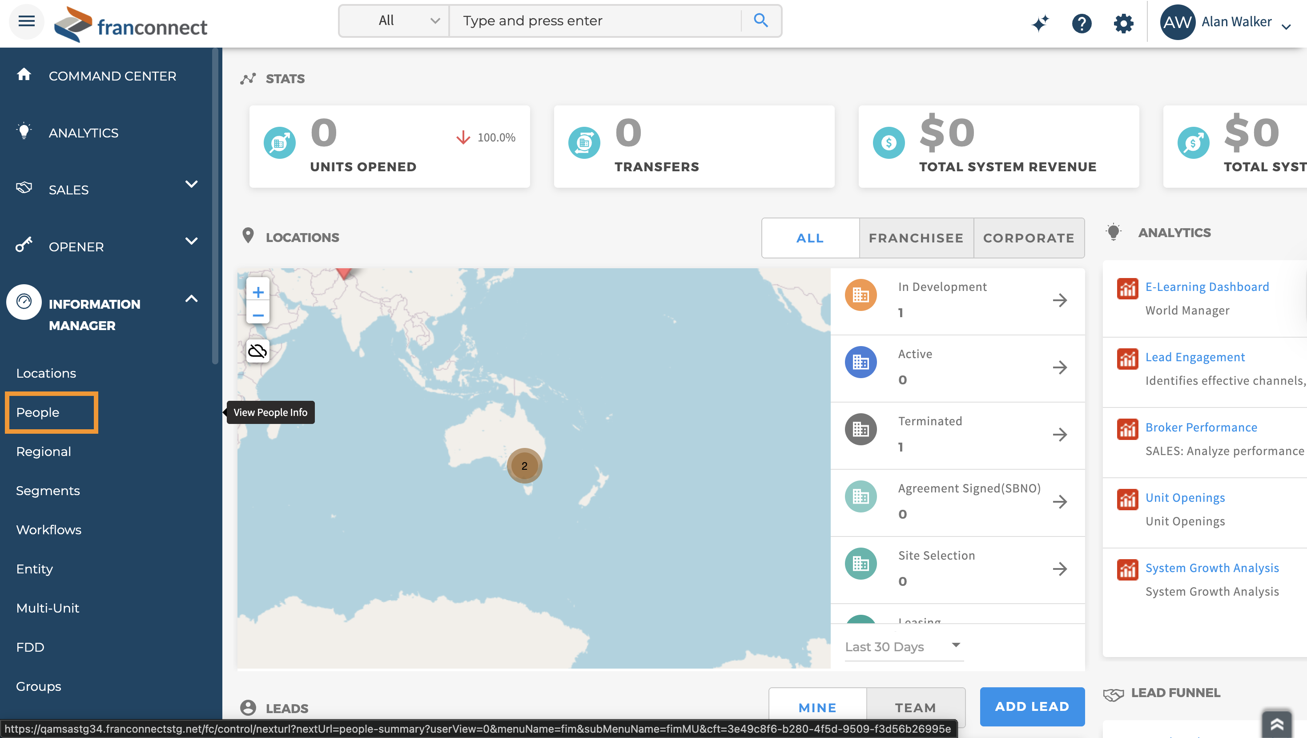Open the AI sparkle assistant icon
The image size is (1307, 738).
tap(1040, 23)
